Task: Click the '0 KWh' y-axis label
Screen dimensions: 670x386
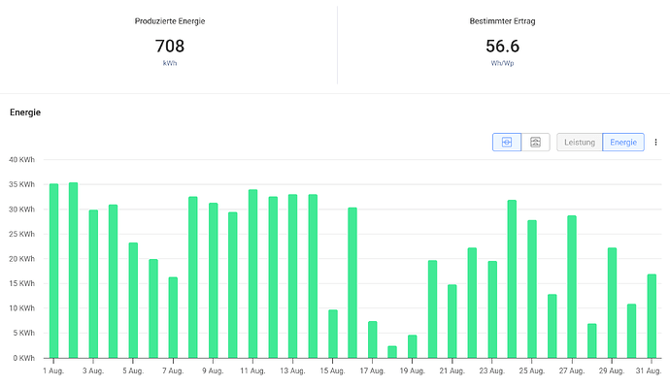Action: tap(24, 358)
